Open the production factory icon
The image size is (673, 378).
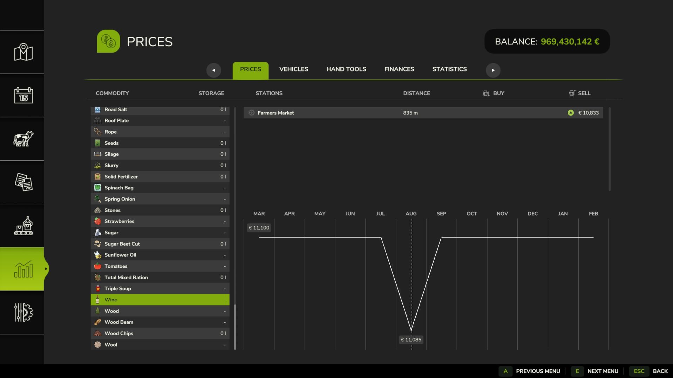coord(23,225)
